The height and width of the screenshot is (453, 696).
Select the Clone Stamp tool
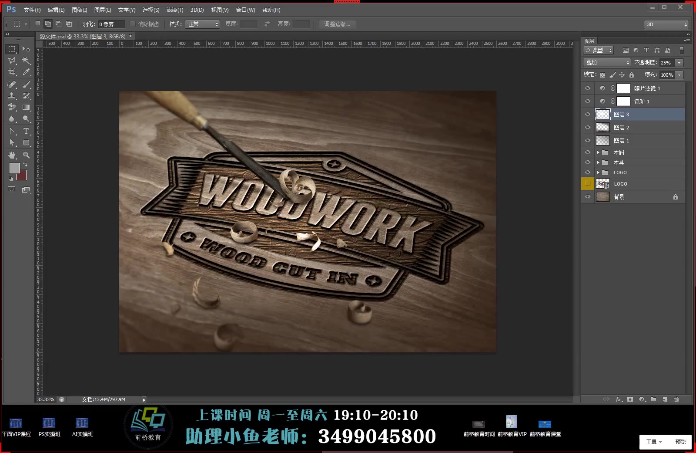(12, 95)
